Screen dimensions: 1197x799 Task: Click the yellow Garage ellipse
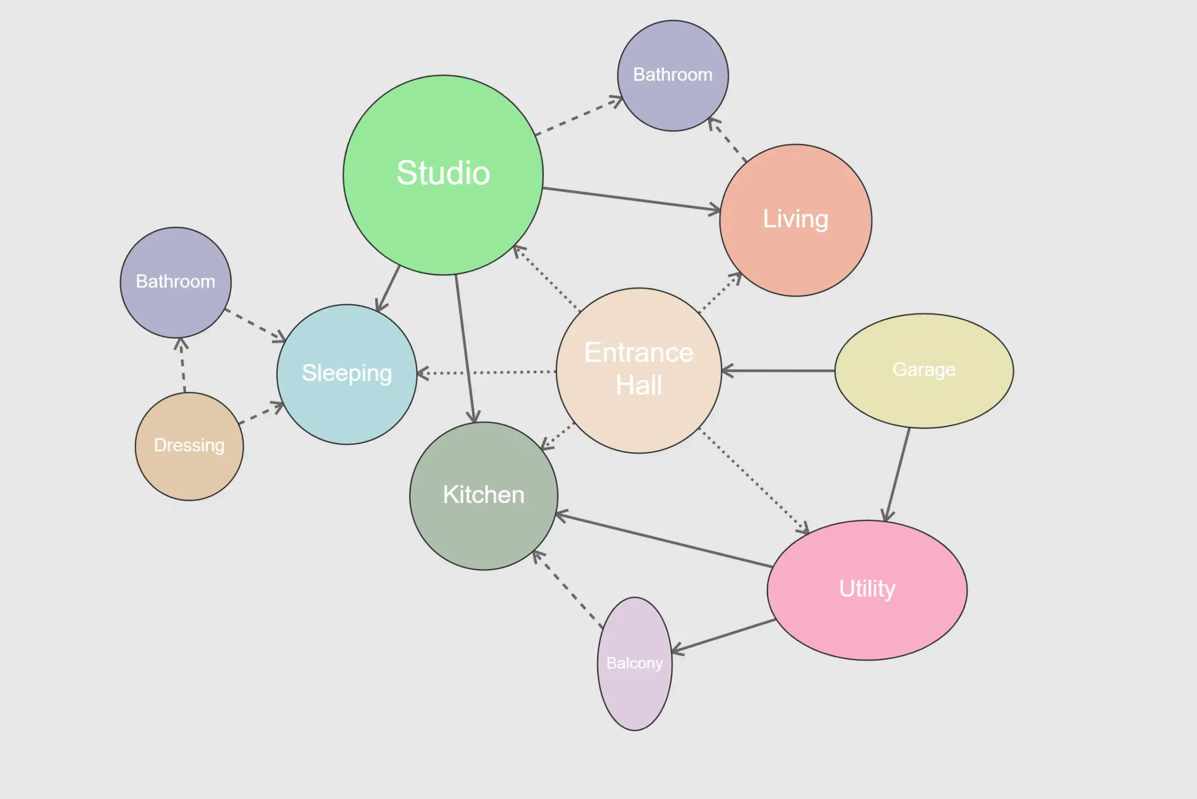[x=924, y=371]
